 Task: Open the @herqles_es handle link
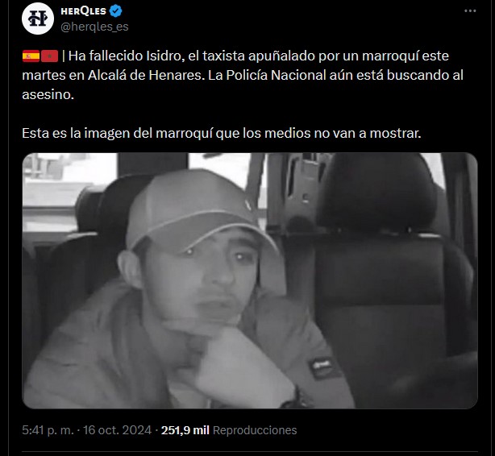point(94,27)
